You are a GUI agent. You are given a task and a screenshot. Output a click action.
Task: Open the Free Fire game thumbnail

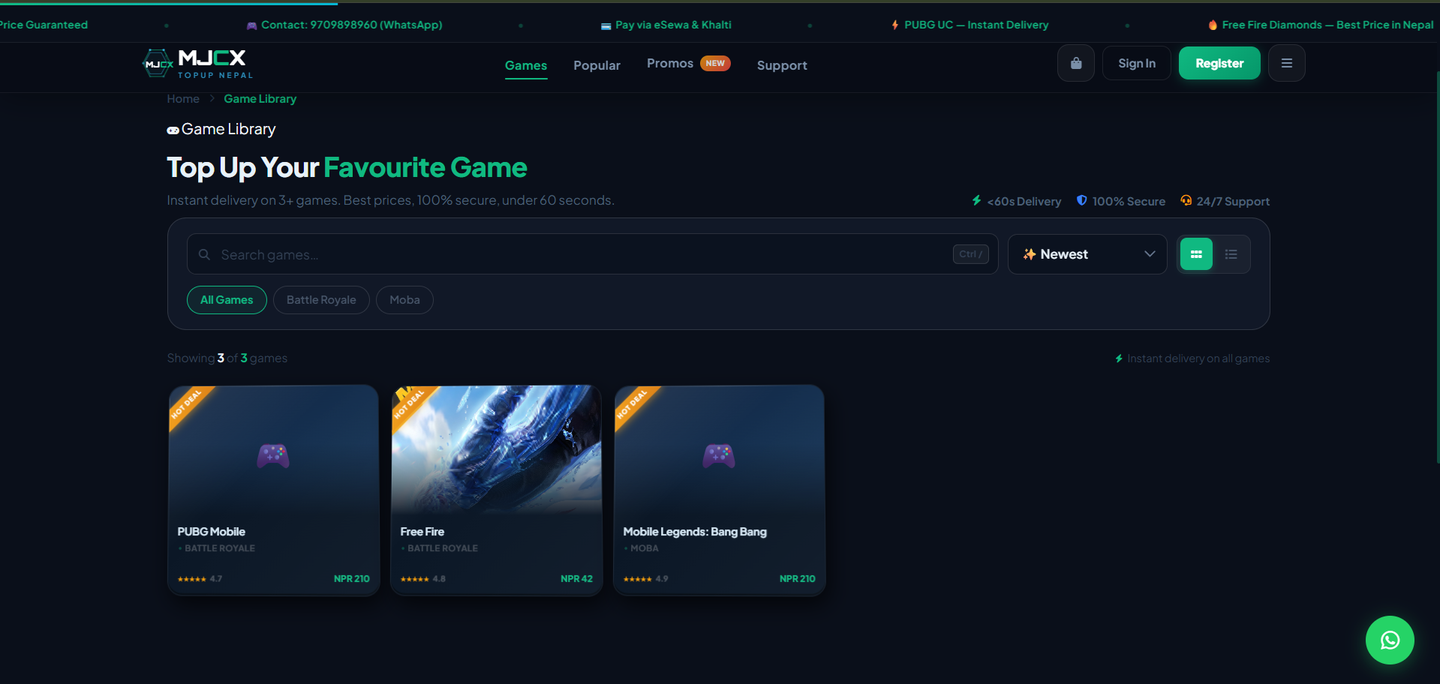(x=496, y=449)
